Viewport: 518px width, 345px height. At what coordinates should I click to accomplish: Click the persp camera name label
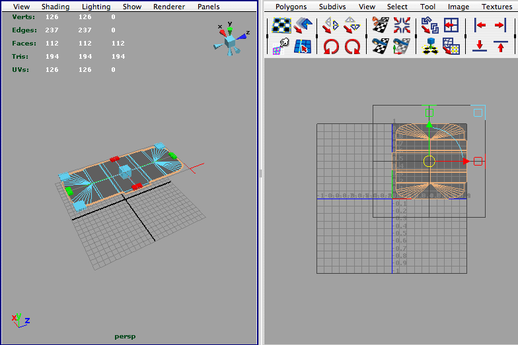point(125,336)
